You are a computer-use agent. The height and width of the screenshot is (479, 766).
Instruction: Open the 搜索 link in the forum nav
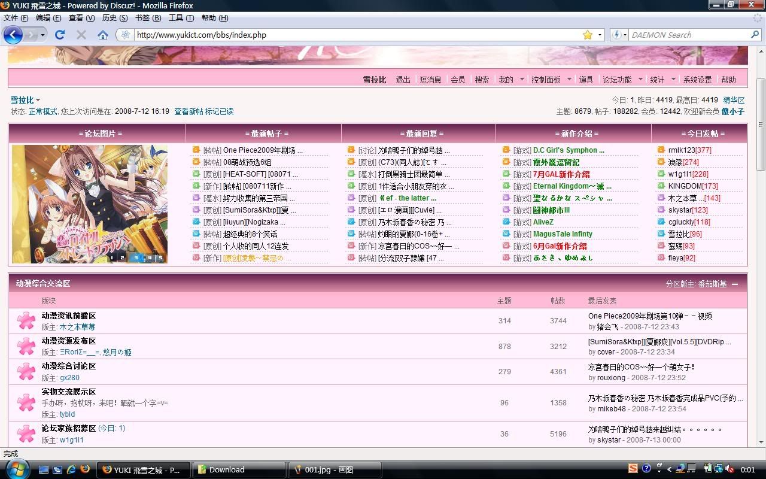point(482,79)
